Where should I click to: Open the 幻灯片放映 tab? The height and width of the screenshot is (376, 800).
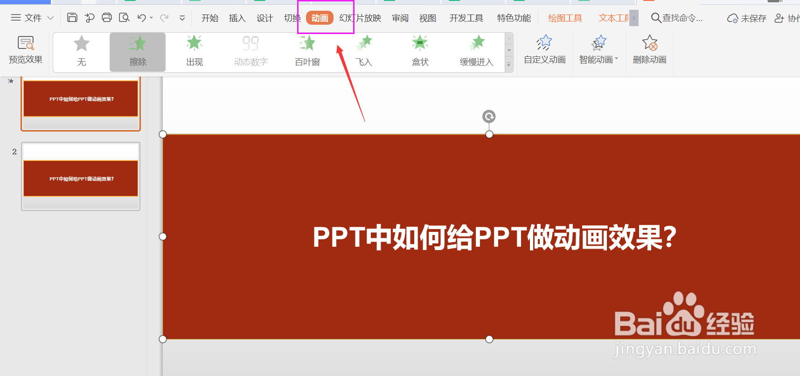tap(360, 18)
